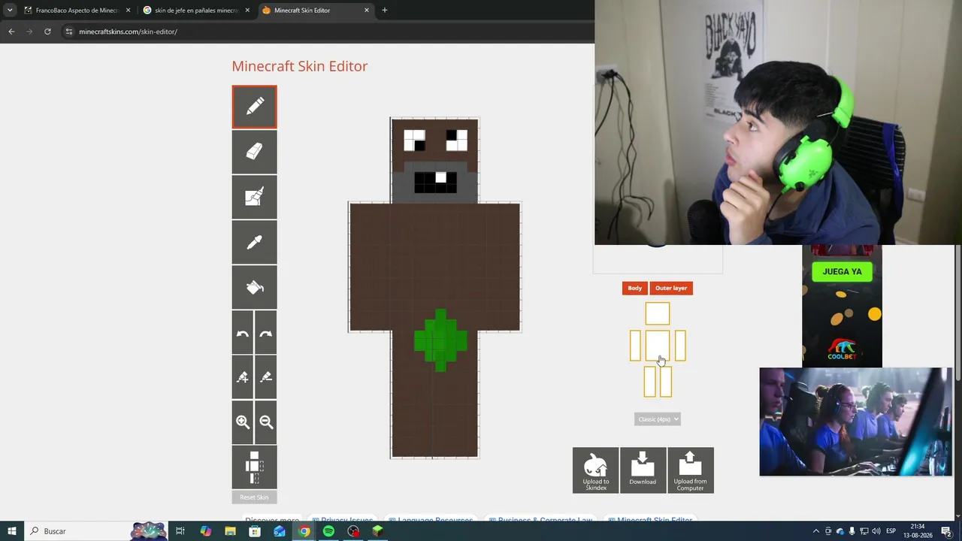Toggle the Body layer button
The width and height of the screenshot is (962, 541).
point(635,288)
